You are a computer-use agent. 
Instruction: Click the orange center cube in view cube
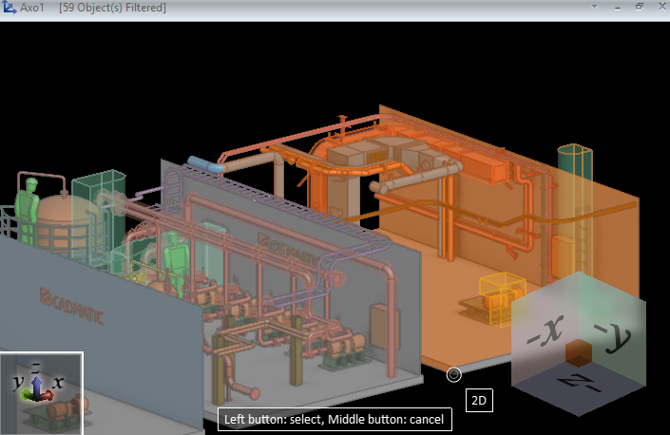coord(577,353)
